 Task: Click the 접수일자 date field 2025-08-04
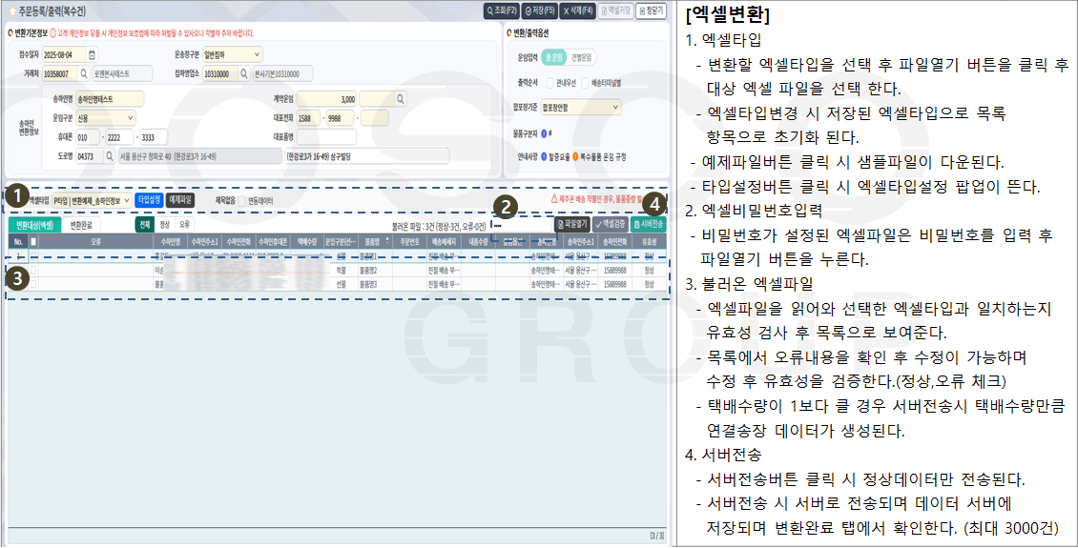tap(64, 54)
